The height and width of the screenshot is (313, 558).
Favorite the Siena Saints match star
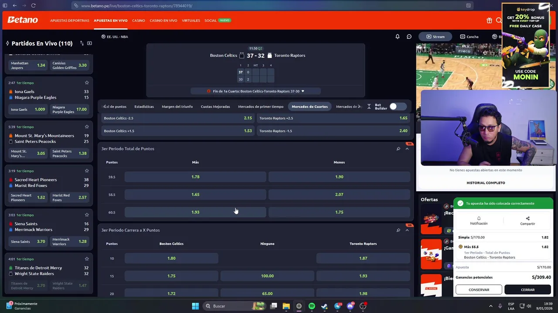pos(87,215)
